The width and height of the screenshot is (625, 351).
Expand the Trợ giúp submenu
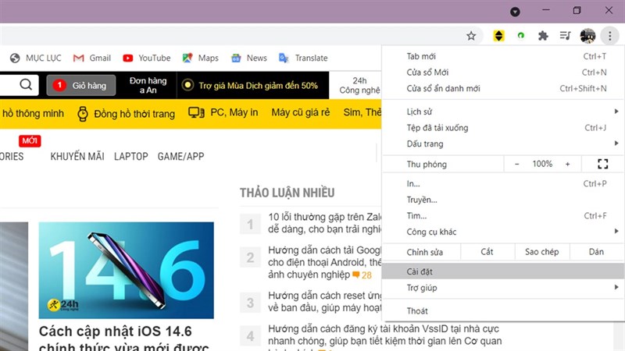[503, 288]
